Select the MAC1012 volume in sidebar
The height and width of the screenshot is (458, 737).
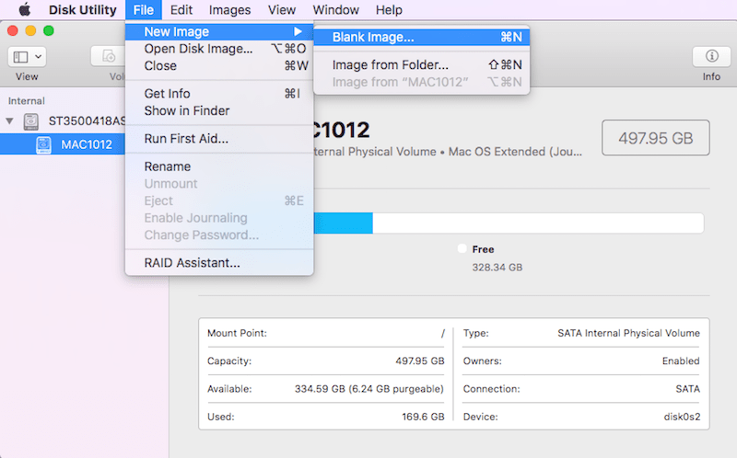63,144
